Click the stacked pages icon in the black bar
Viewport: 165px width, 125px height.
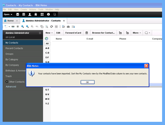click(55, 14)
